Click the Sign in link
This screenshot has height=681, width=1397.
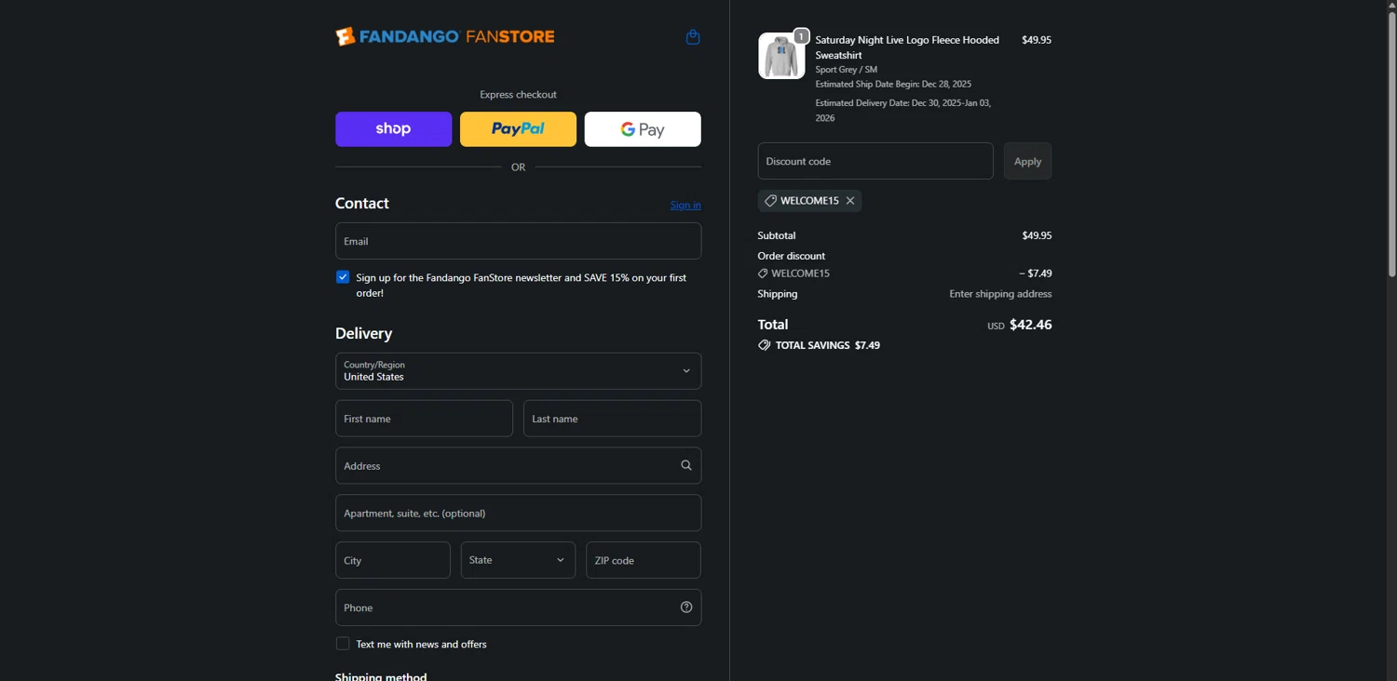point(685,205)
